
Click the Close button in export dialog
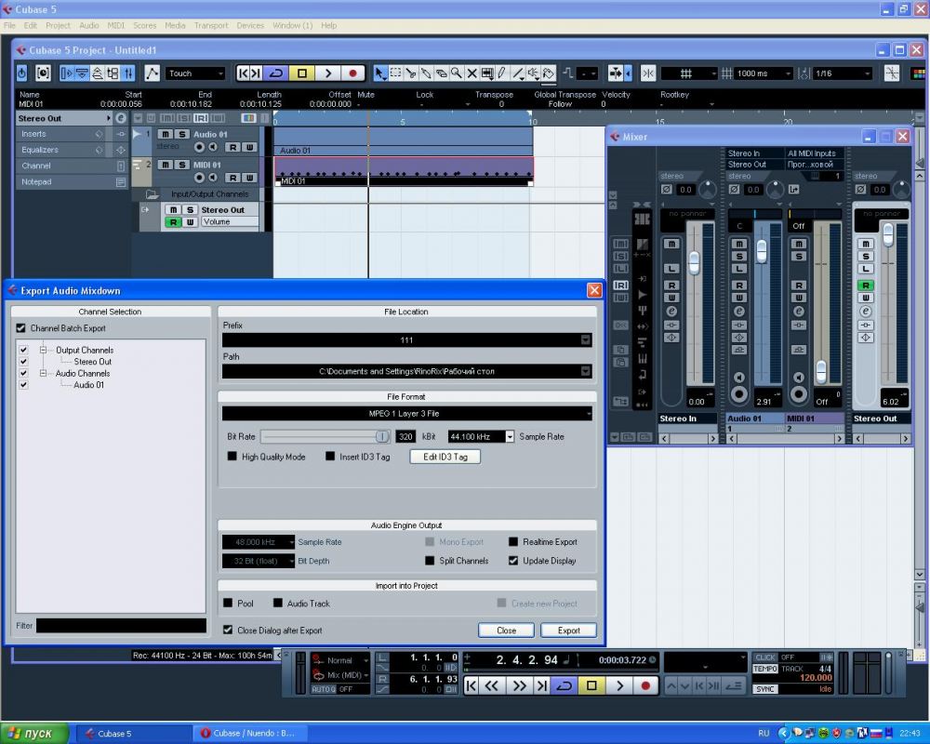(506, 631)
